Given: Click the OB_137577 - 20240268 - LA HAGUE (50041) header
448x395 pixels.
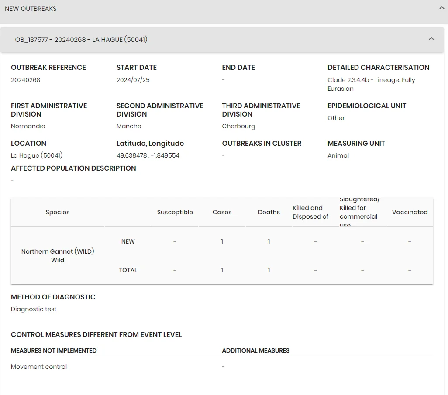Looking at the screenshot, I should tap(222, 40).
